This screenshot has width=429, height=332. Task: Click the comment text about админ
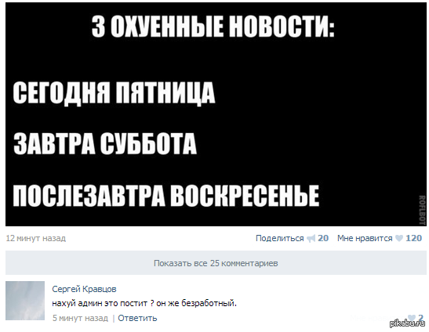click(144, 303)
